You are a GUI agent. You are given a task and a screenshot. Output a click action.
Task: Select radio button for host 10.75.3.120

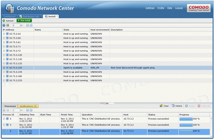pos(4,55)
